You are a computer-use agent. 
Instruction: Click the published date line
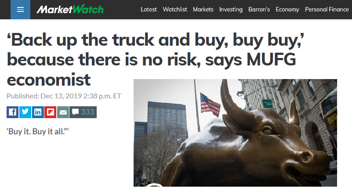[64, 96]
